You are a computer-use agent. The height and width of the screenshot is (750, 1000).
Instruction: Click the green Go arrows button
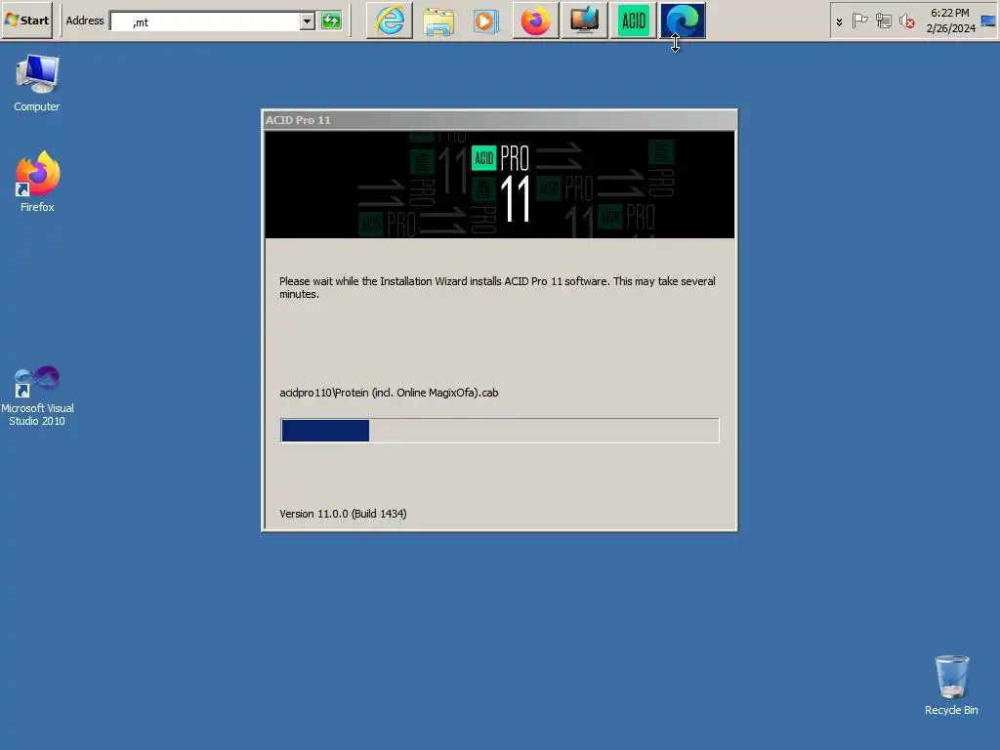332,21
